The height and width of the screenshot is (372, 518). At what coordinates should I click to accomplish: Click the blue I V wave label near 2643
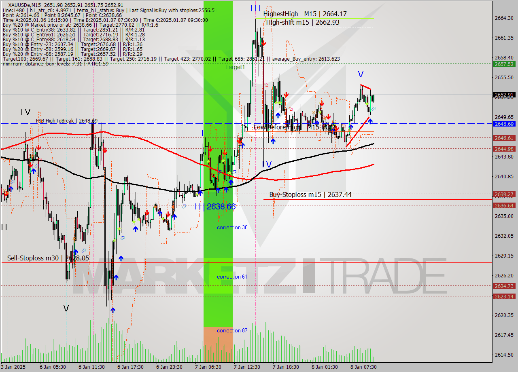(267, 164)
